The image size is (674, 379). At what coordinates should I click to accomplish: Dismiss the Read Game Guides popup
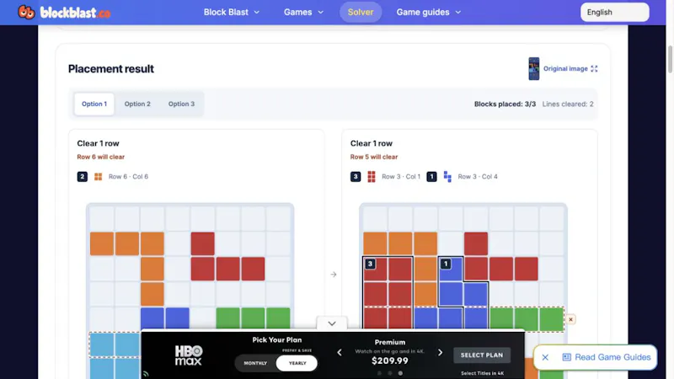(545, 357)
